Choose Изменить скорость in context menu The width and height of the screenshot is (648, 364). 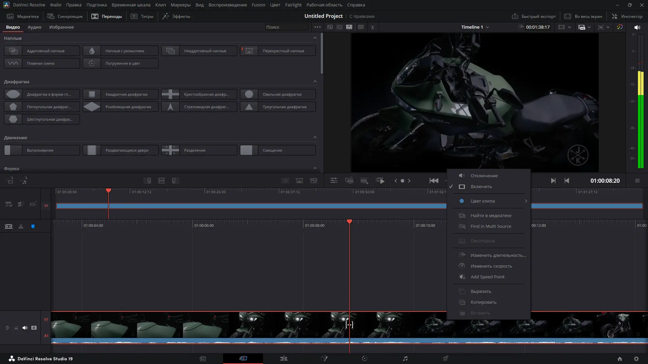click(x=491, y=266)
